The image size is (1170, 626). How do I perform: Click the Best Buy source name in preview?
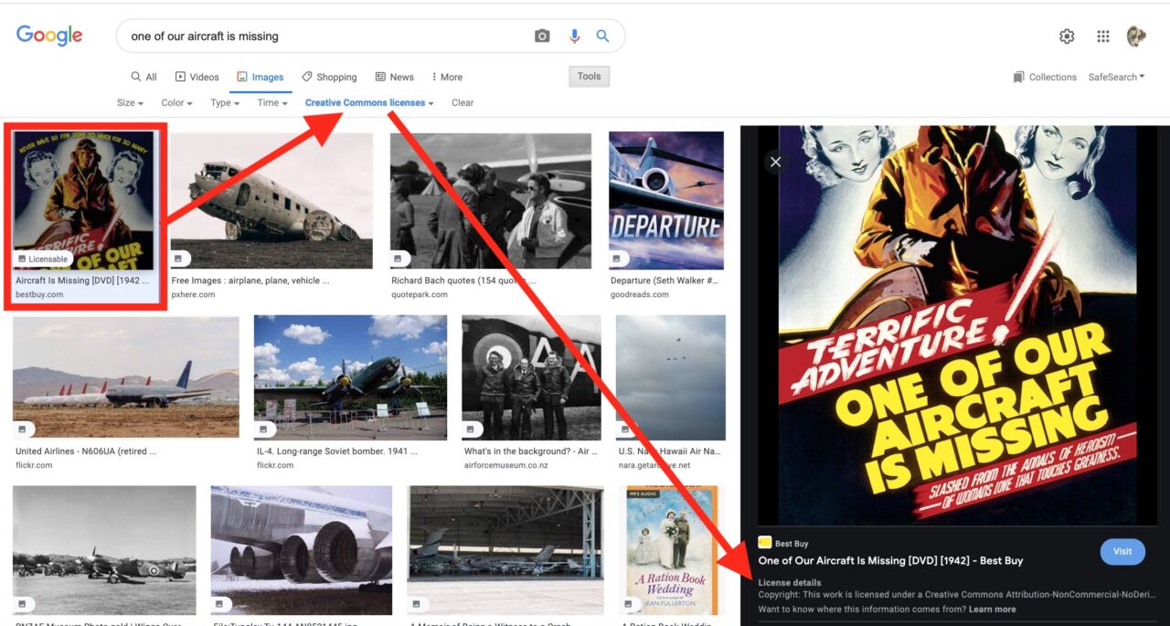tap(792, 544)
